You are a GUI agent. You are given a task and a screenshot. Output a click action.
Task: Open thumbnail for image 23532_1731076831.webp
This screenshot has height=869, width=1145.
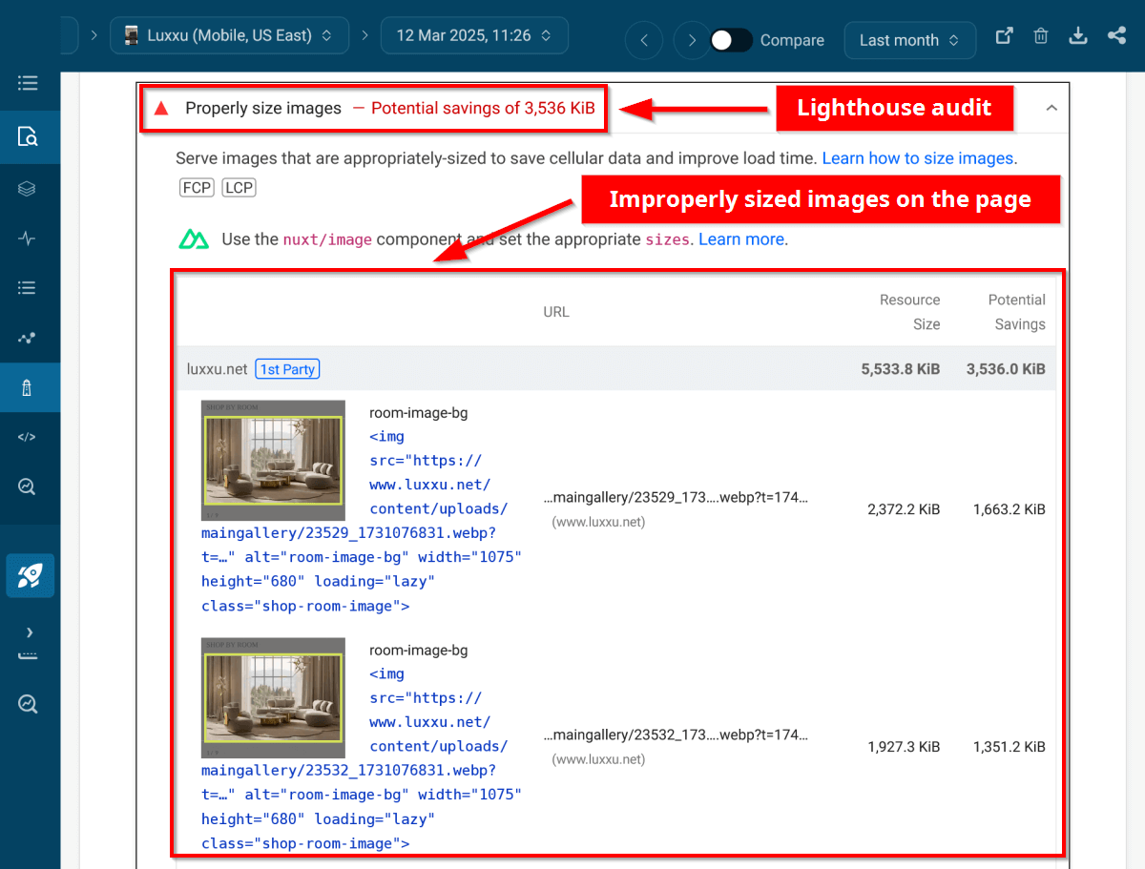[273, 697]
